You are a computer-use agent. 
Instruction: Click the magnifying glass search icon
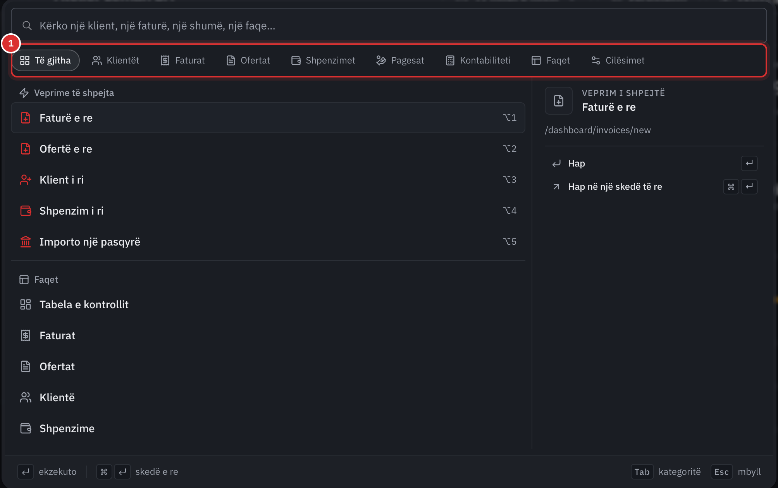[x=27, y=26]
